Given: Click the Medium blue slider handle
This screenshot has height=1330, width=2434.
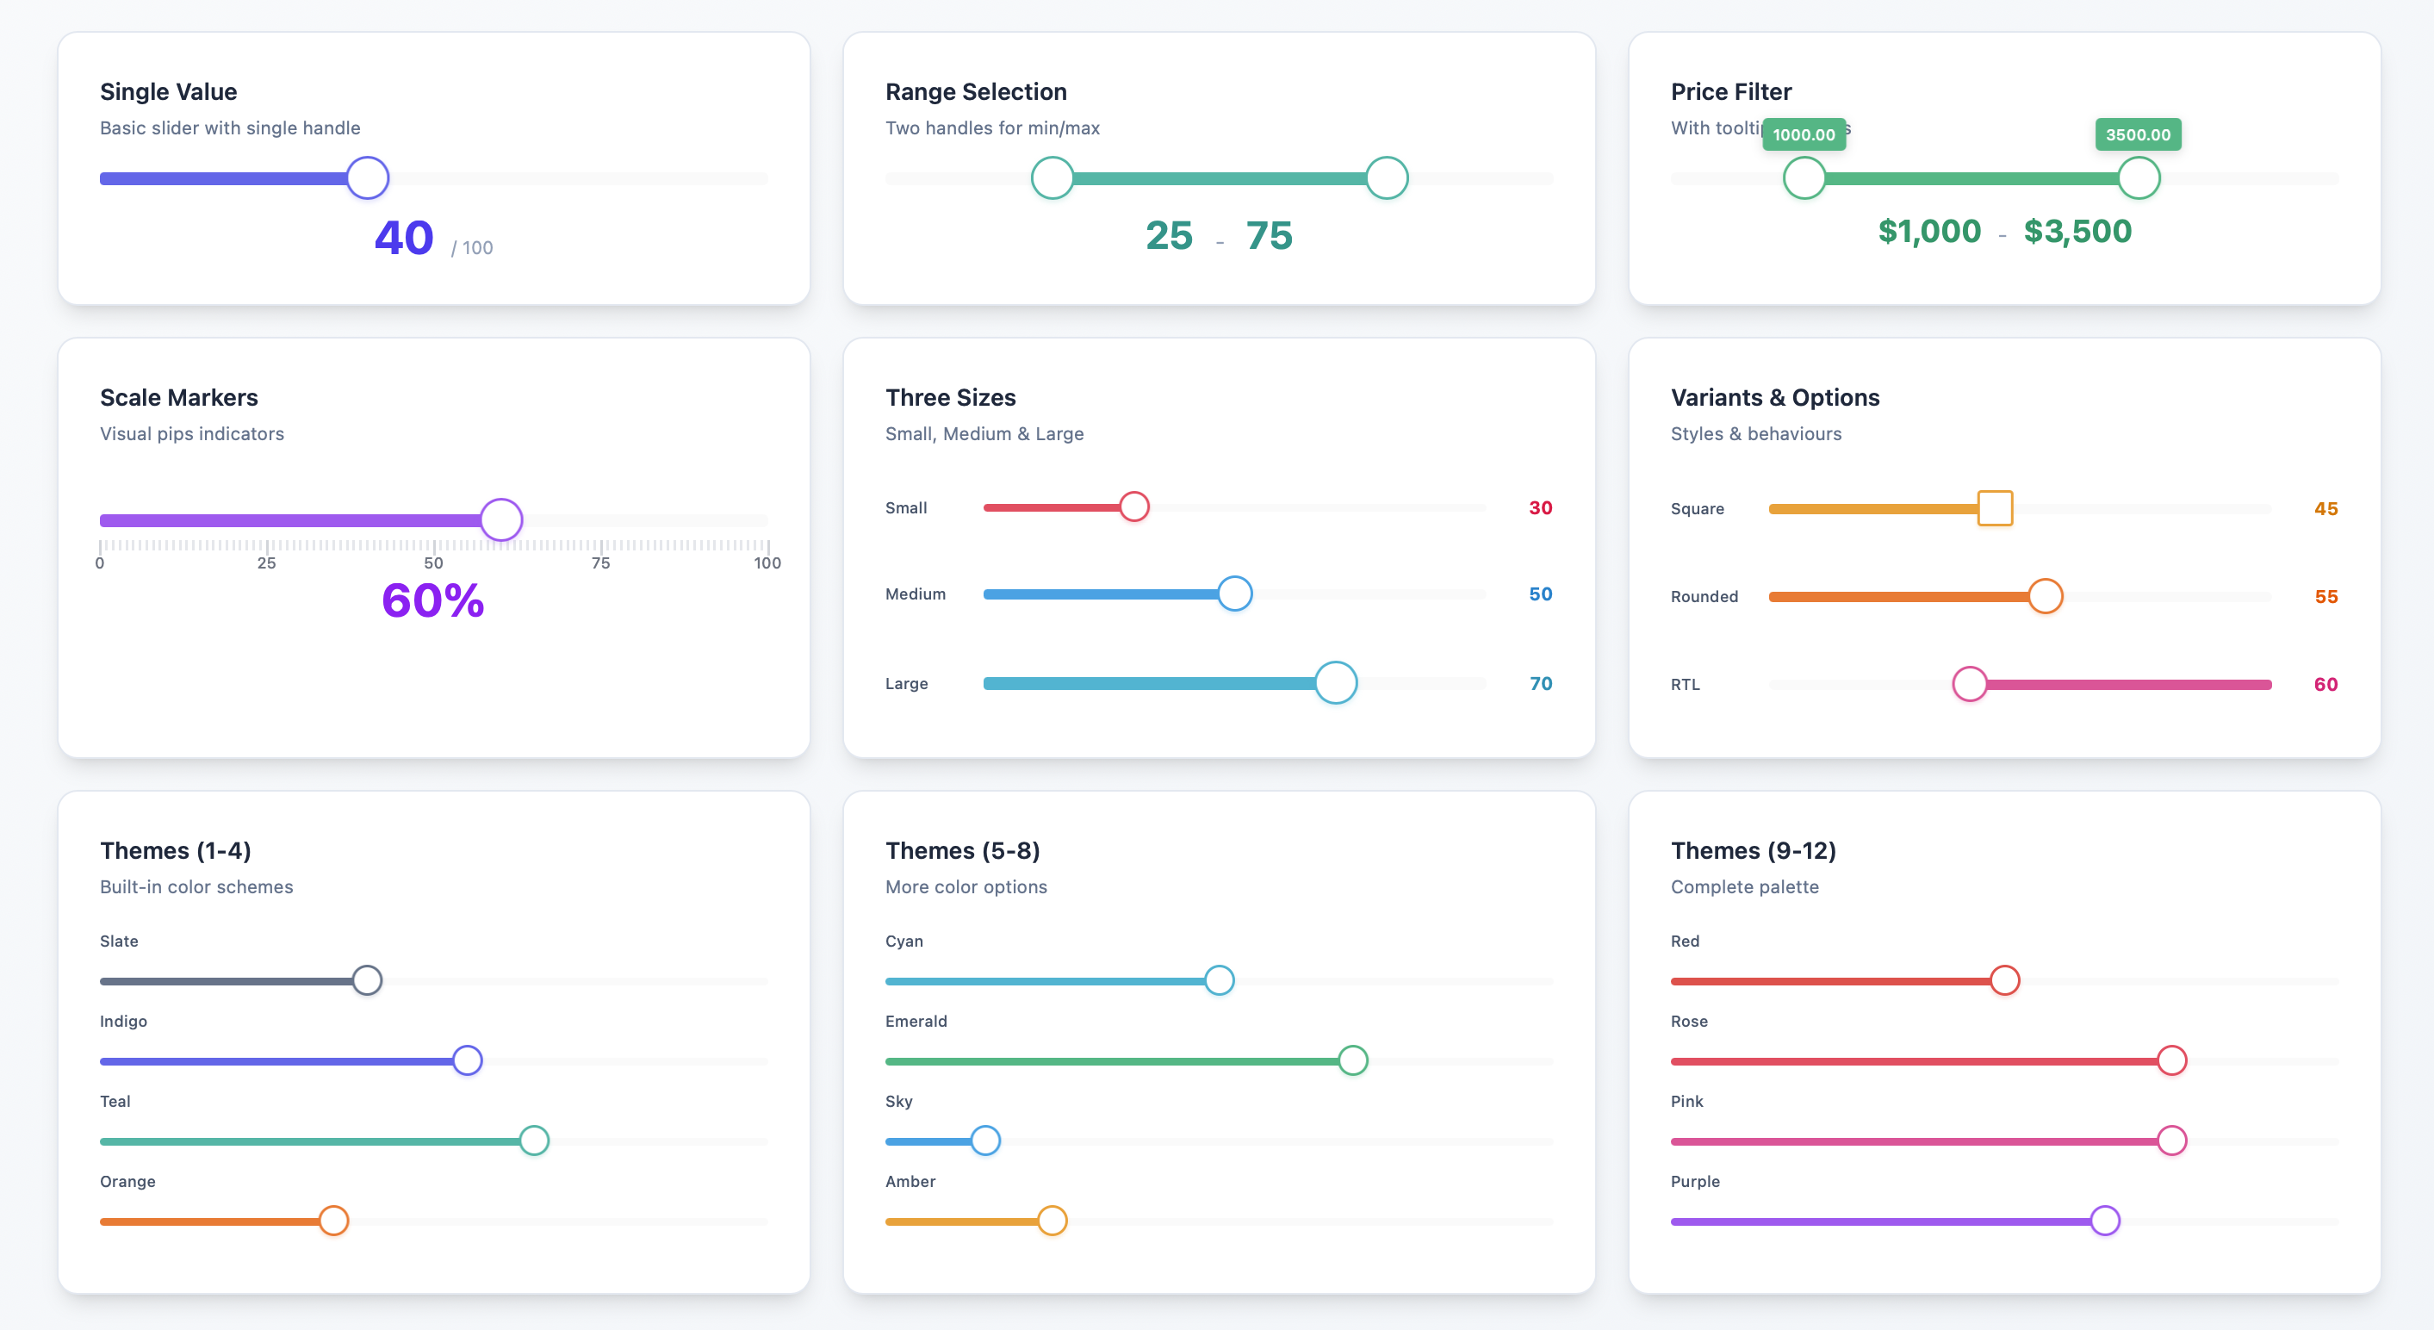Looking at the screenshot, I should click(x=1234, y=594).
